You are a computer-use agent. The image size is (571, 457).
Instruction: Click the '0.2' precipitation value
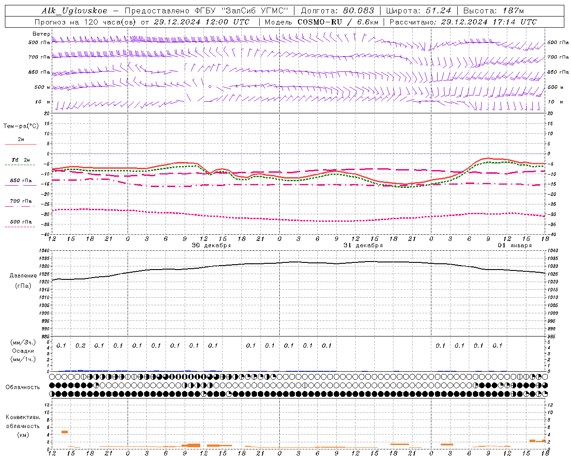coord(80,345)
